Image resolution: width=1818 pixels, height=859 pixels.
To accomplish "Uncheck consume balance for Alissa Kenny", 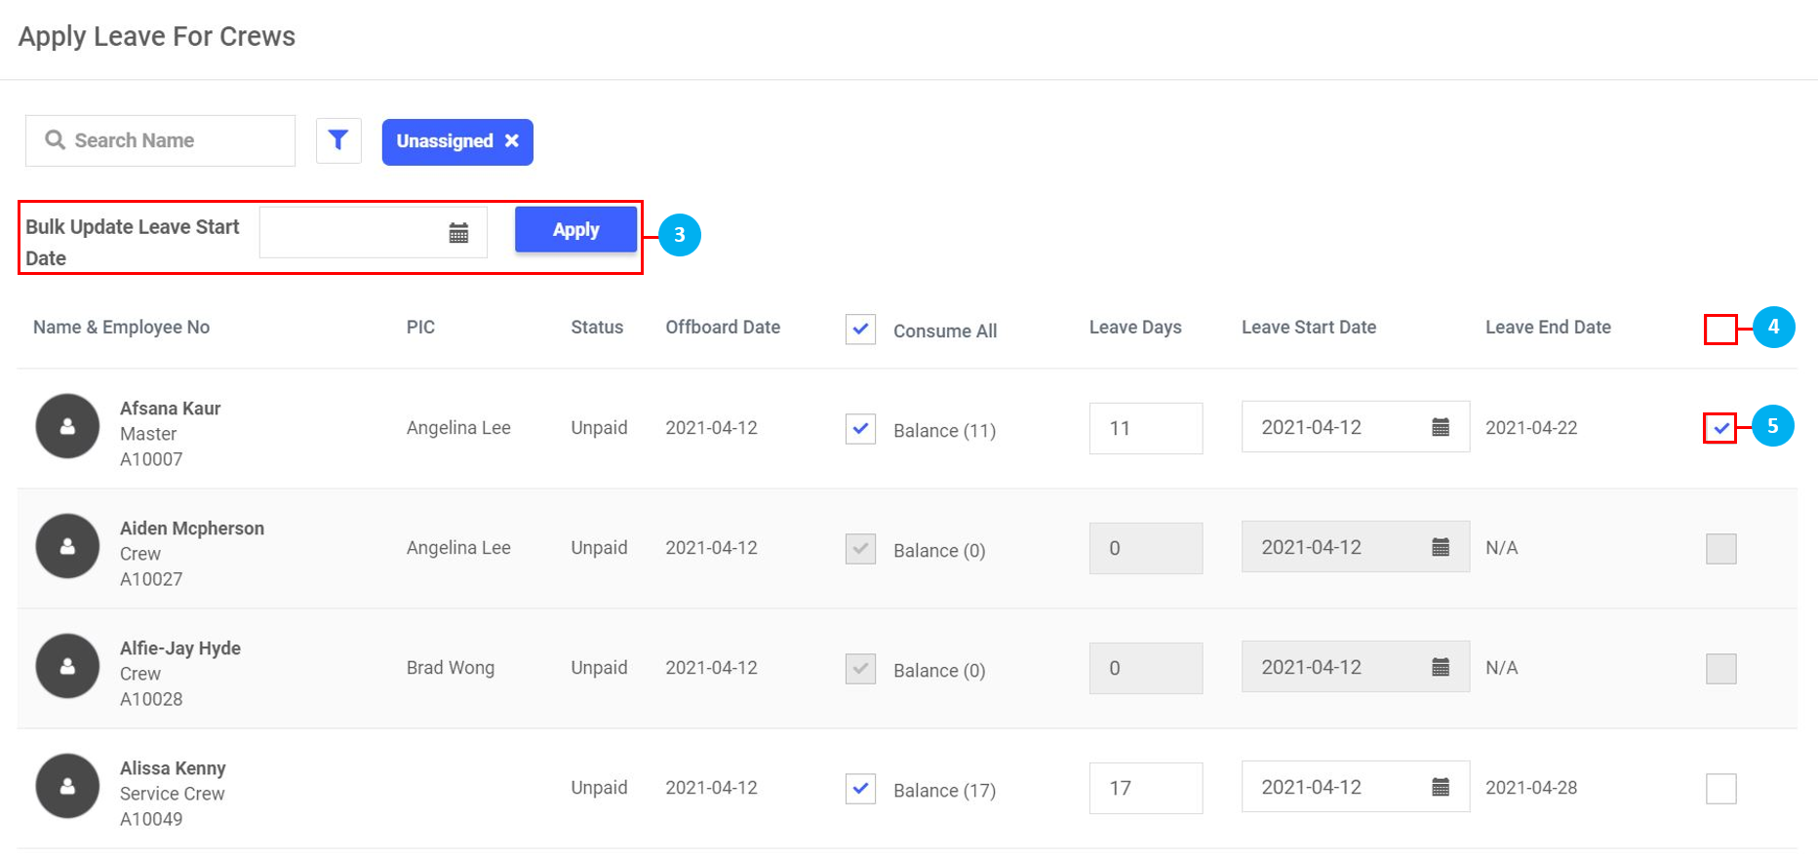I will tap(860, 788).
